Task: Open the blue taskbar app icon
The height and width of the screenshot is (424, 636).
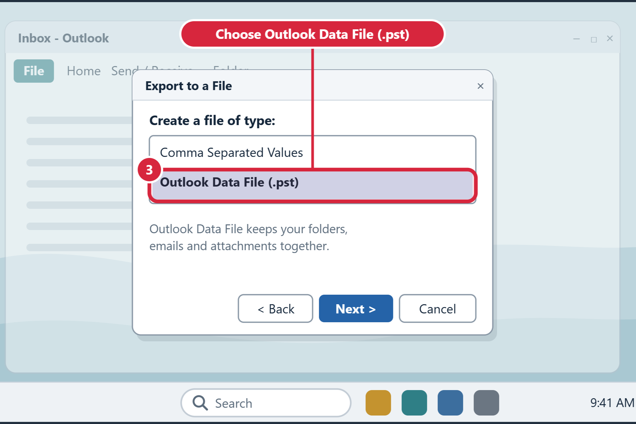Action: (x=450, y=403)
